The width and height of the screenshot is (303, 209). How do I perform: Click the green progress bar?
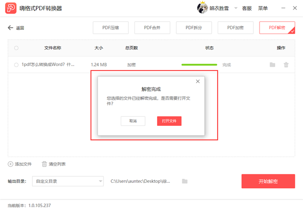tap(199, 64)
